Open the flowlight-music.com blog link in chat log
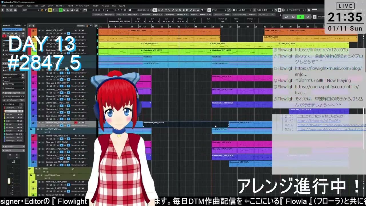Image resolution: width=366 pixels, height=206 pixels. (331, 125)
